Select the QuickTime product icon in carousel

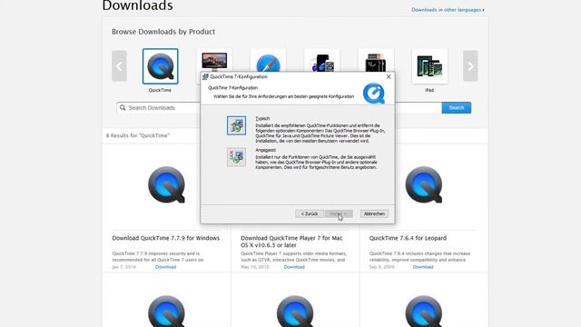(161, 66)
